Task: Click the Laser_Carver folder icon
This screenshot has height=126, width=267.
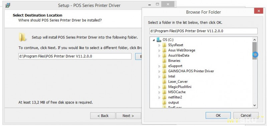Action: point(164,82)
